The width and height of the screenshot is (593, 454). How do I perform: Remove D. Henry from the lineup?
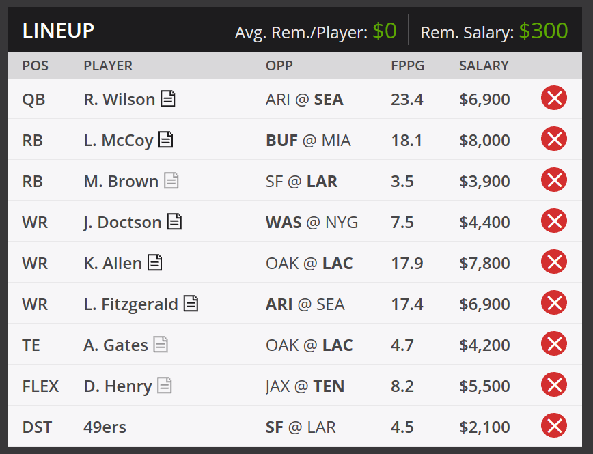[x=554, y=386]
